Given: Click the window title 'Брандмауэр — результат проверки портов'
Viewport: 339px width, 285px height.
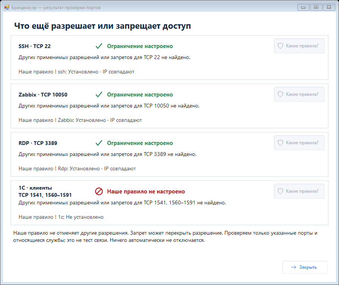Looking at the screenshot, I should (x=56, y=8).
